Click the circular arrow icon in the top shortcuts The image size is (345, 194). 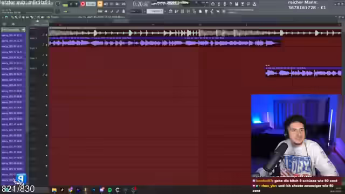pyautogui.click(x=213, y=4)
